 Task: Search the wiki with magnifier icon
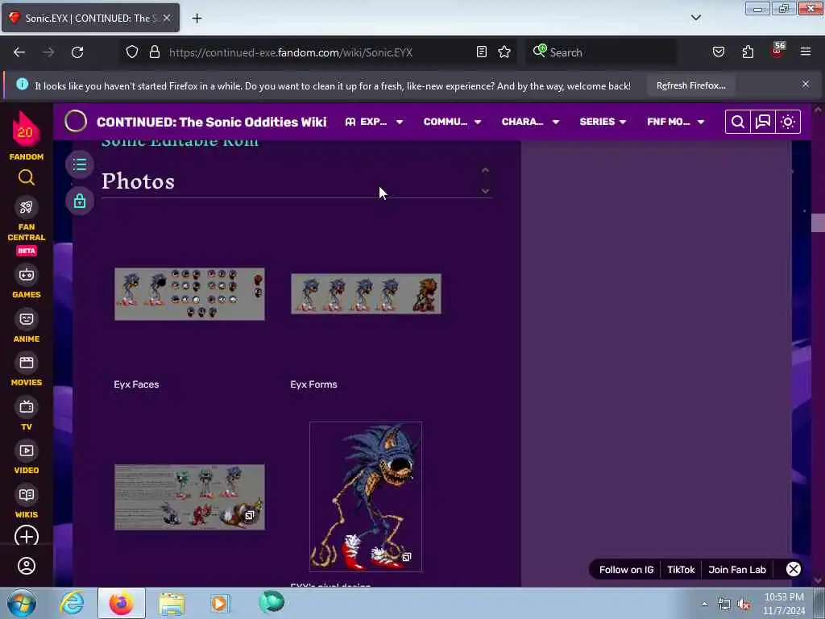click(738, 123)
